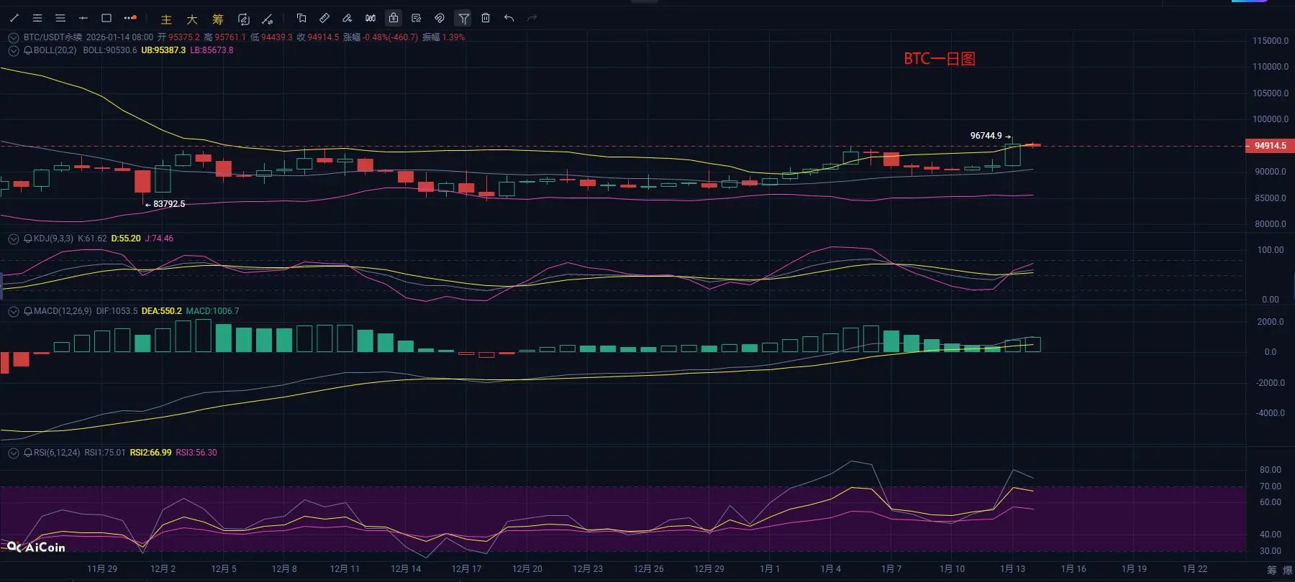Viewport: 1295px width, 582px height.
Task: Set alert bell on BOLL indicator
Action: click(x=28, y=50)
